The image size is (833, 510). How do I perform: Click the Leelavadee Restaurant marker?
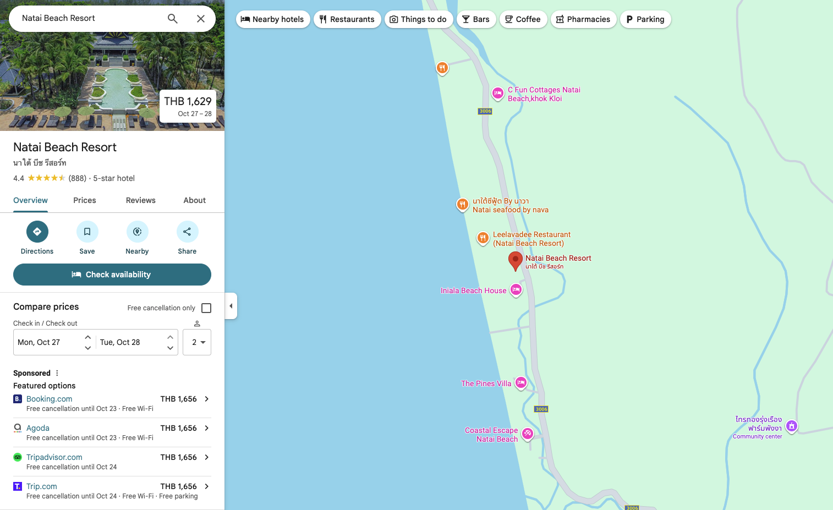pos(483,238)
